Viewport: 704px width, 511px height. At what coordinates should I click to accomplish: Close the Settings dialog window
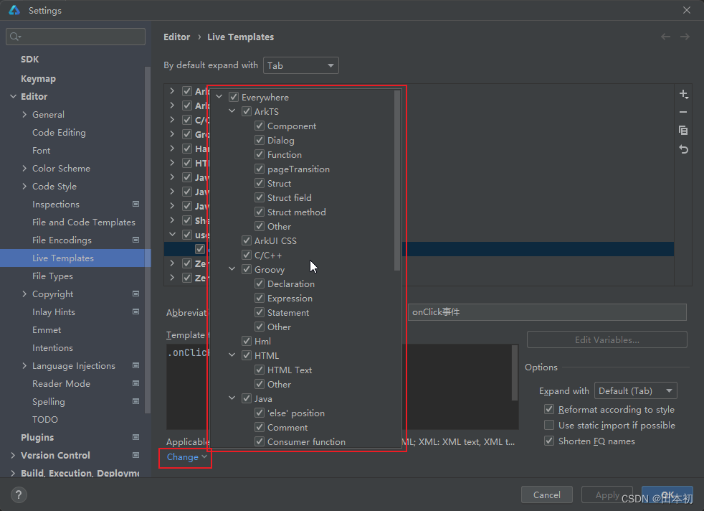click(687, 10)
